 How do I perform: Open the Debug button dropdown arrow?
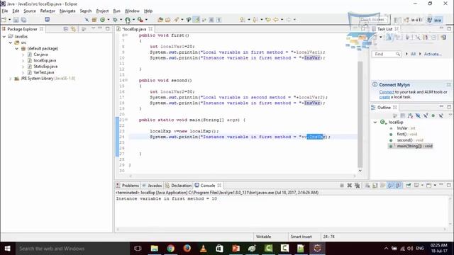coord(121,20)
